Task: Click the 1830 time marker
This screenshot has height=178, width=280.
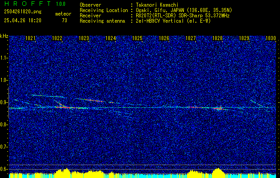Action: click(271, 38)
